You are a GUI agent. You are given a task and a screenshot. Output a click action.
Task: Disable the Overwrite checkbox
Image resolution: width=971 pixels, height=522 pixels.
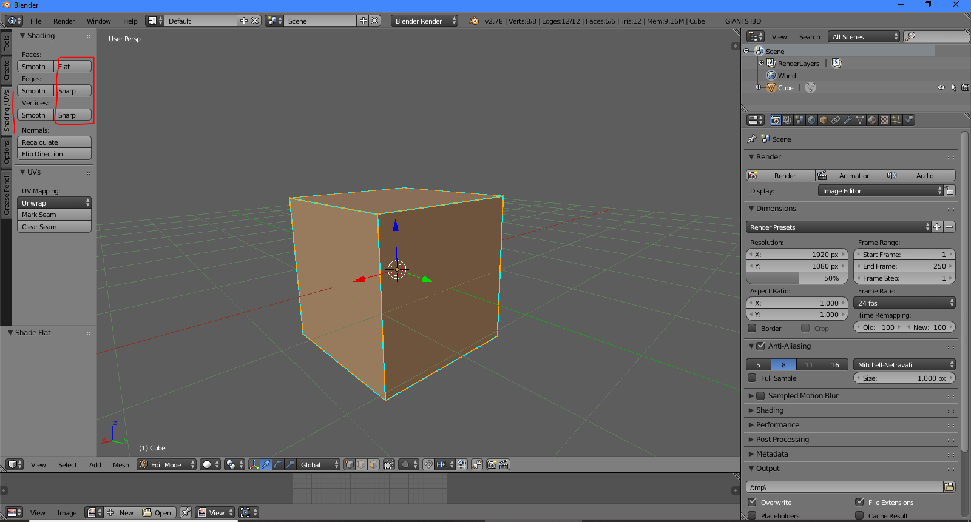pyautogui.click(x=753, y=502)
